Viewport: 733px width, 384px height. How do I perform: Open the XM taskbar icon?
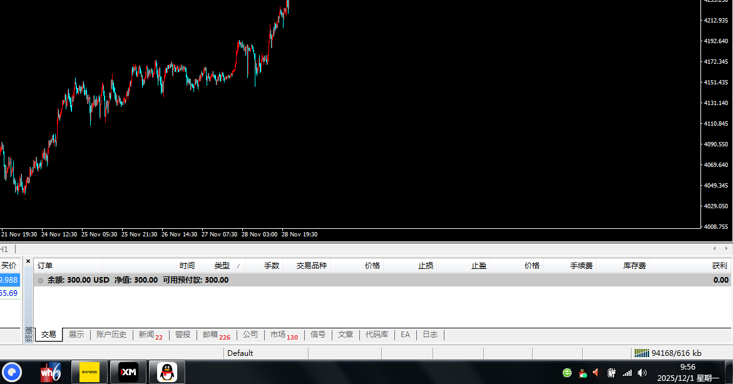(128, 372)
